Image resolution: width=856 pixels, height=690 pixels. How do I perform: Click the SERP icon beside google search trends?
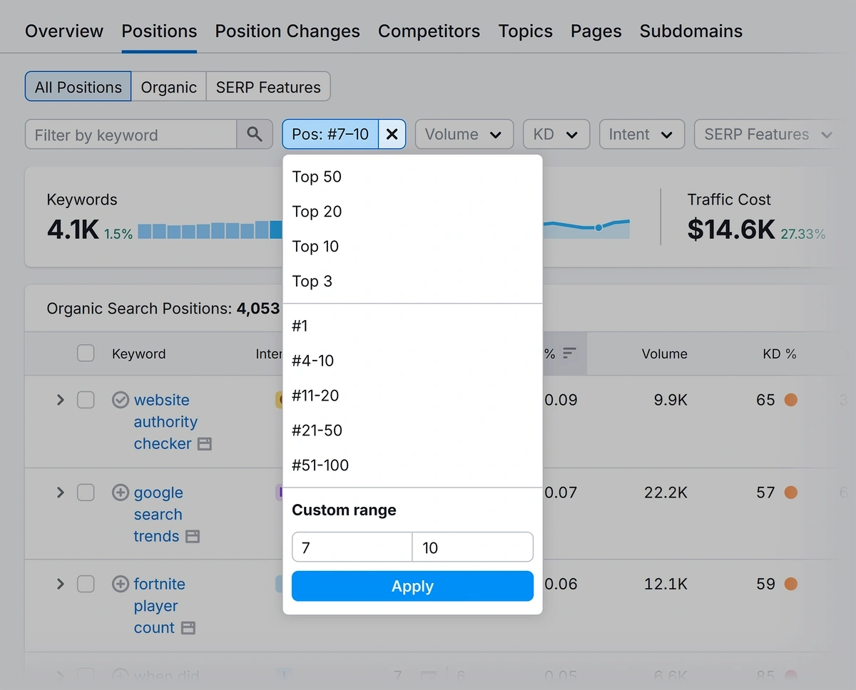click(193, 537)
